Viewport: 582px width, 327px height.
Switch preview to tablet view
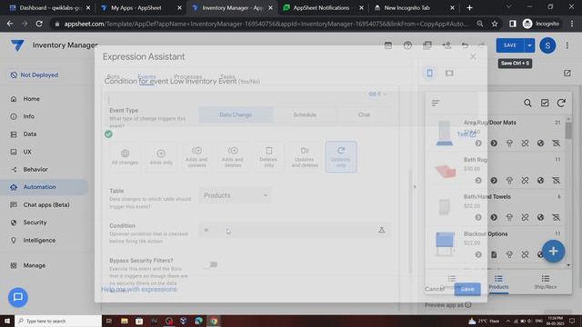(x=449, y=73)
